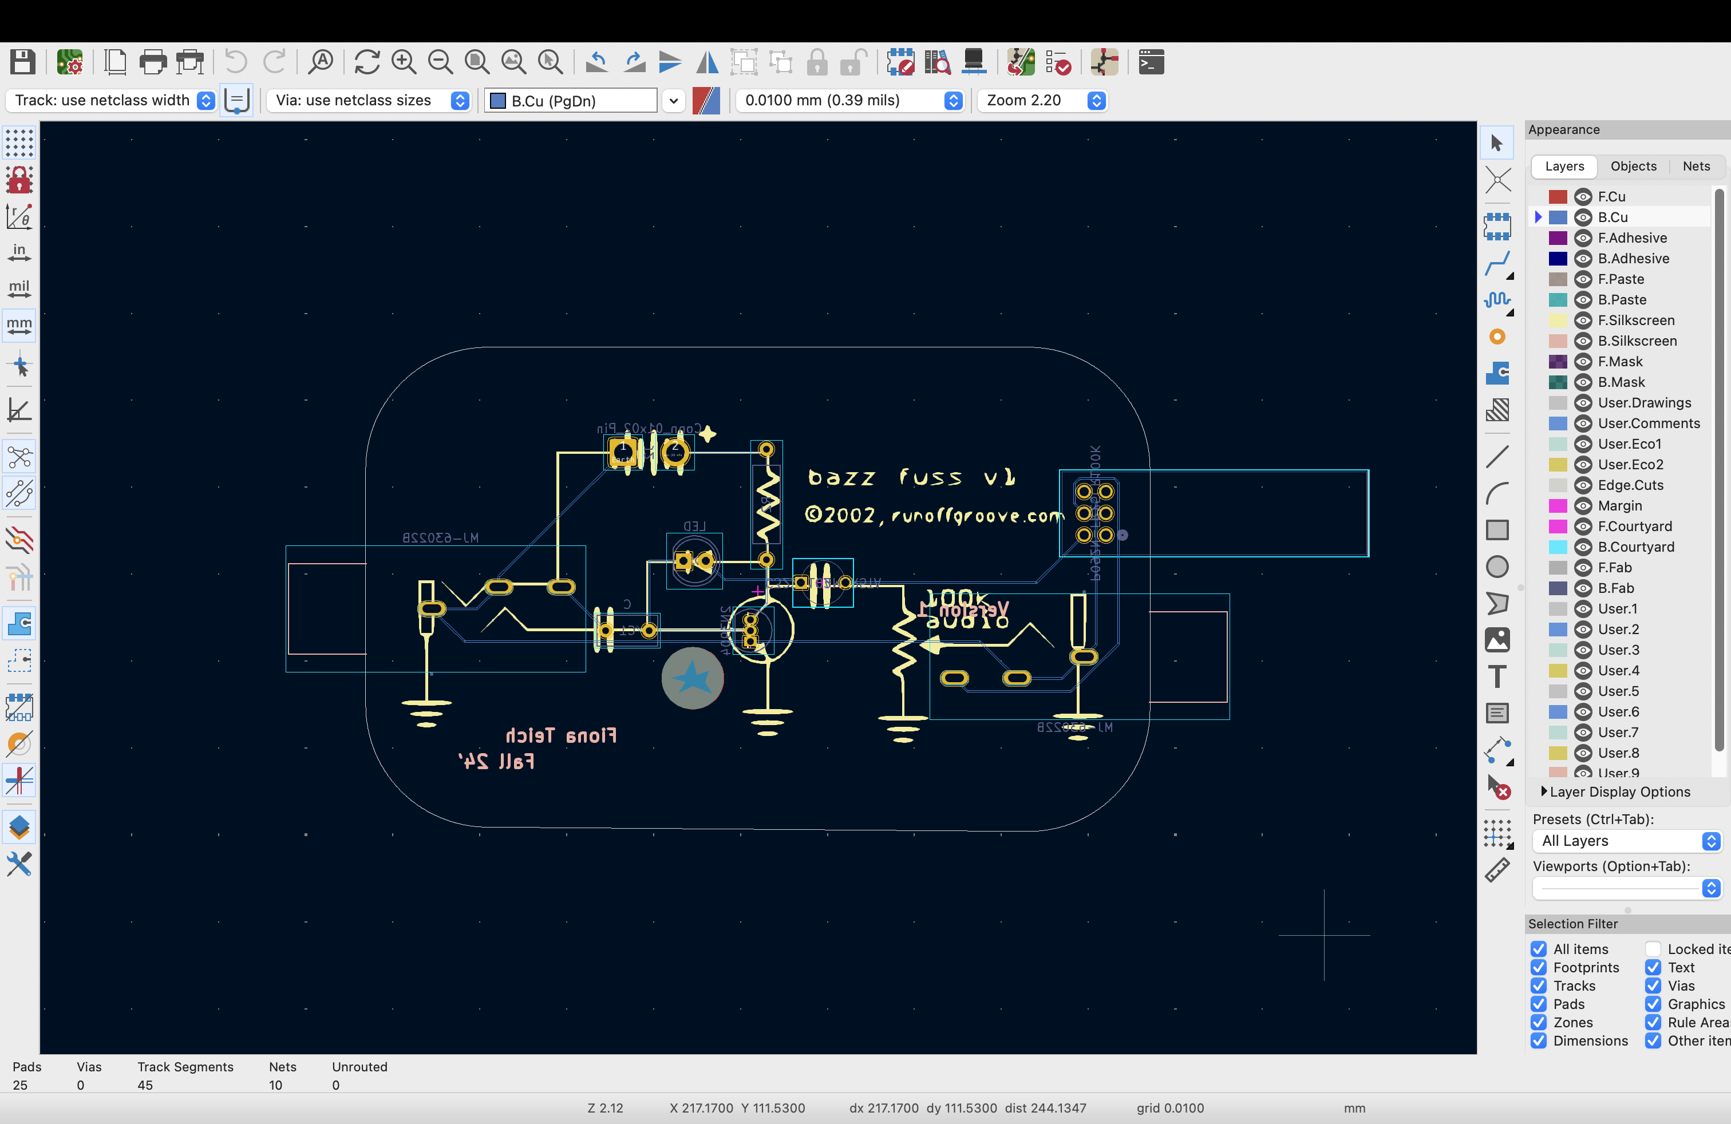The image size is (1731, 1124).
Task: Toggle Tracks selection filter checkbox
Action: (x=1538, y=985)
